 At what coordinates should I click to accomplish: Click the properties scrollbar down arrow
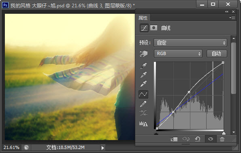pos(234,132)
